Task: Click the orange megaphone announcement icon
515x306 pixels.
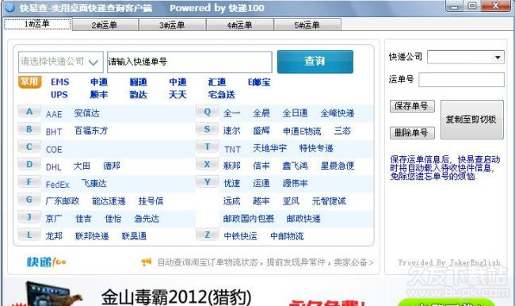Action: point(146,262)
